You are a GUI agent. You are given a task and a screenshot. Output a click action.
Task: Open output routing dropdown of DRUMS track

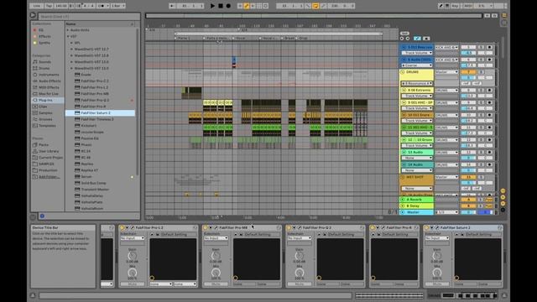446,72
